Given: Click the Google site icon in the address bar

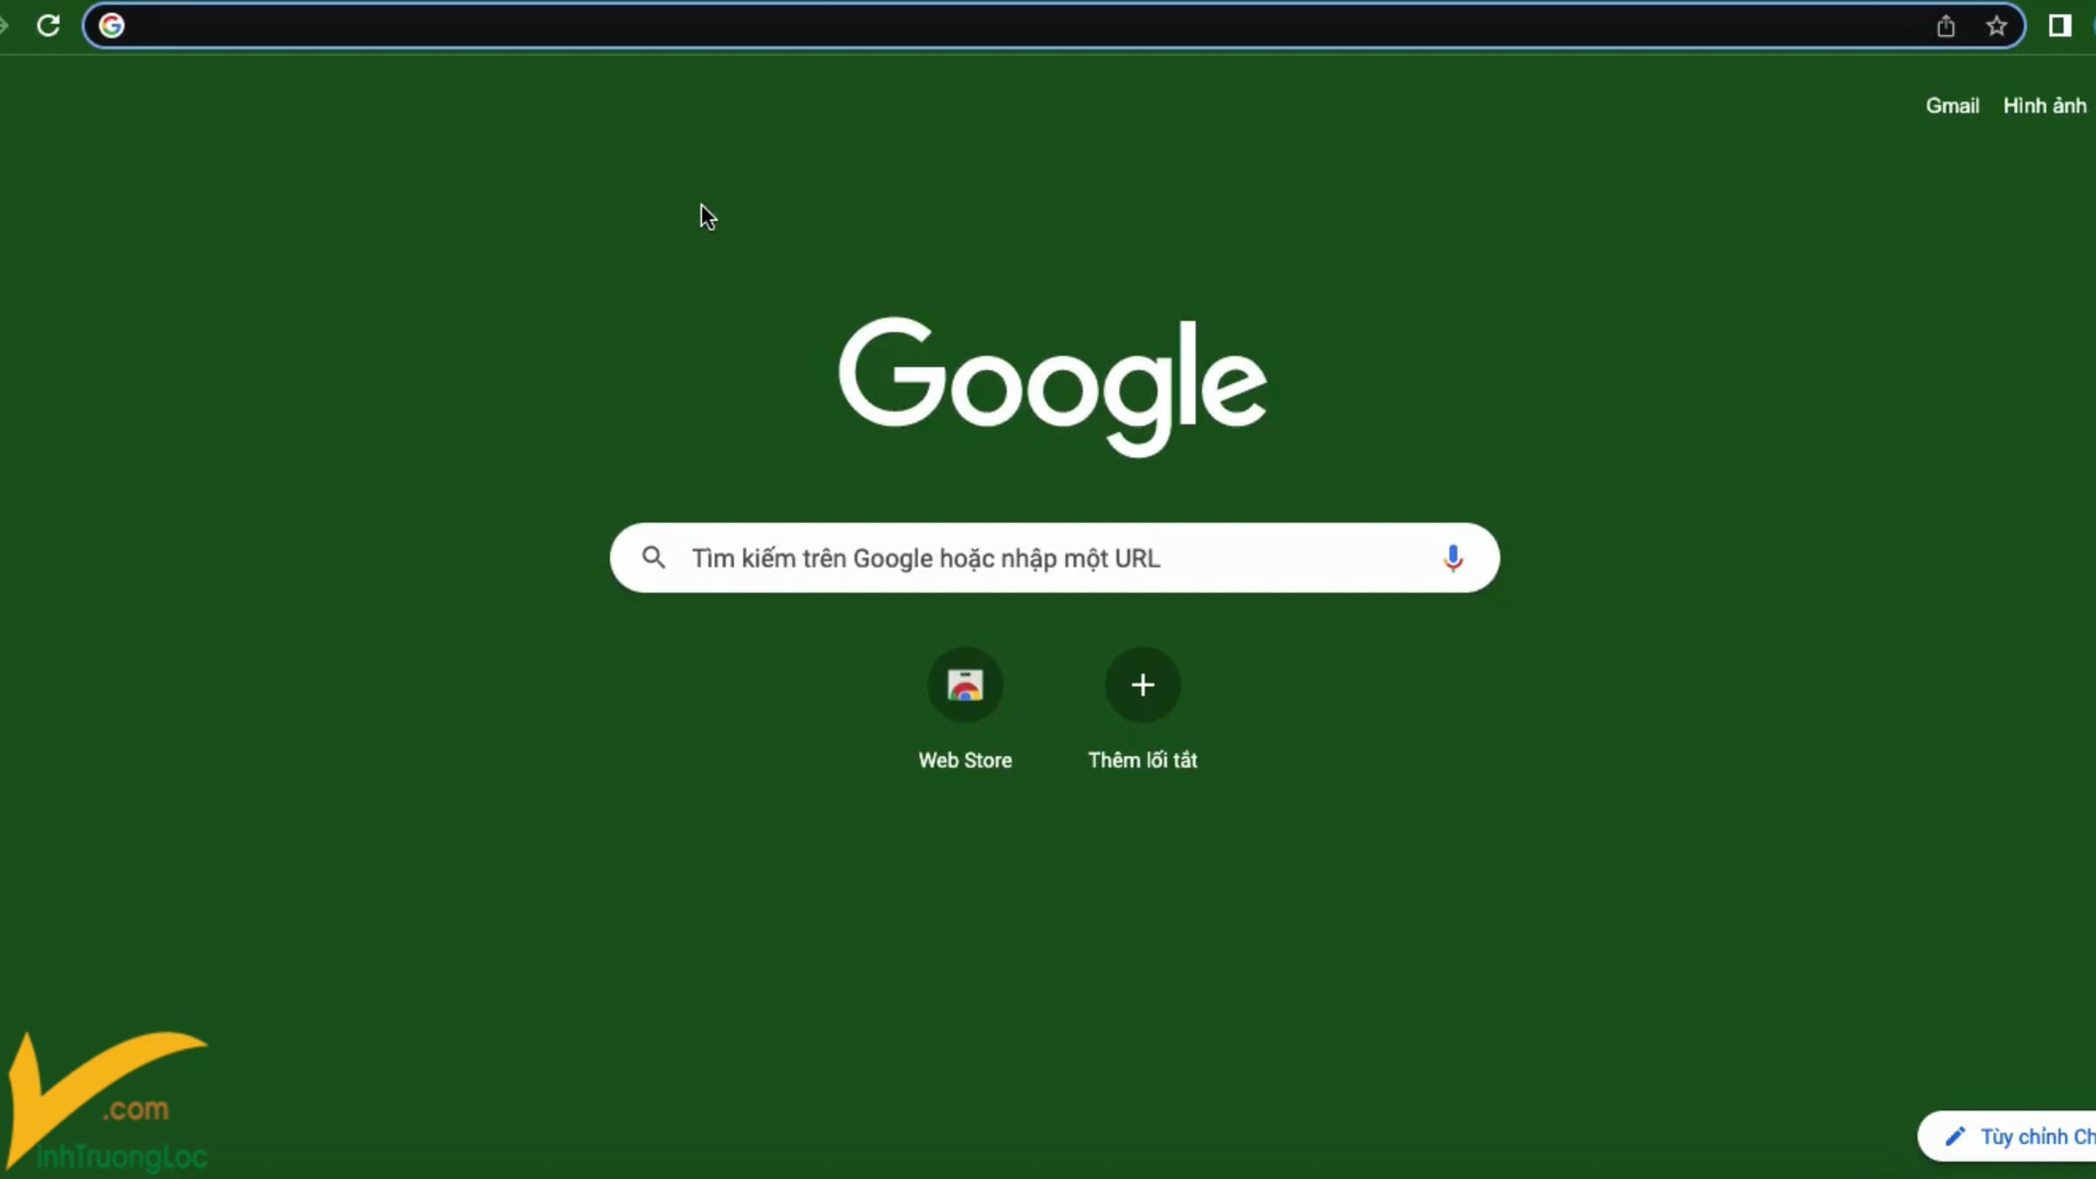Looking at the screenshot, I should [x=112, y=25].
